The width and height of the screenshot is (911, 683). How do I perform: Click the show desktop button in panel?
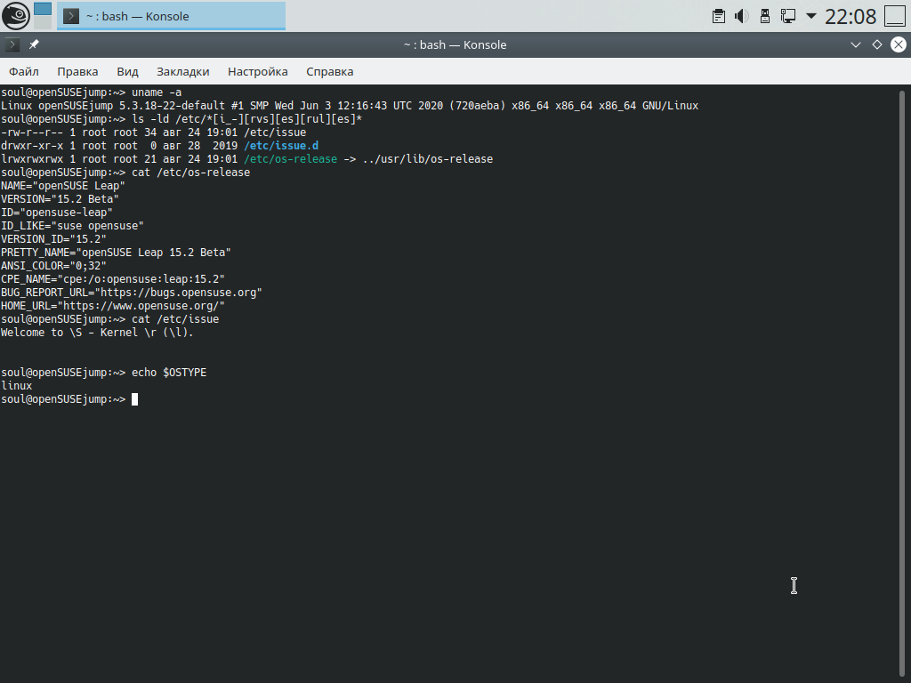tap(895, 16)
